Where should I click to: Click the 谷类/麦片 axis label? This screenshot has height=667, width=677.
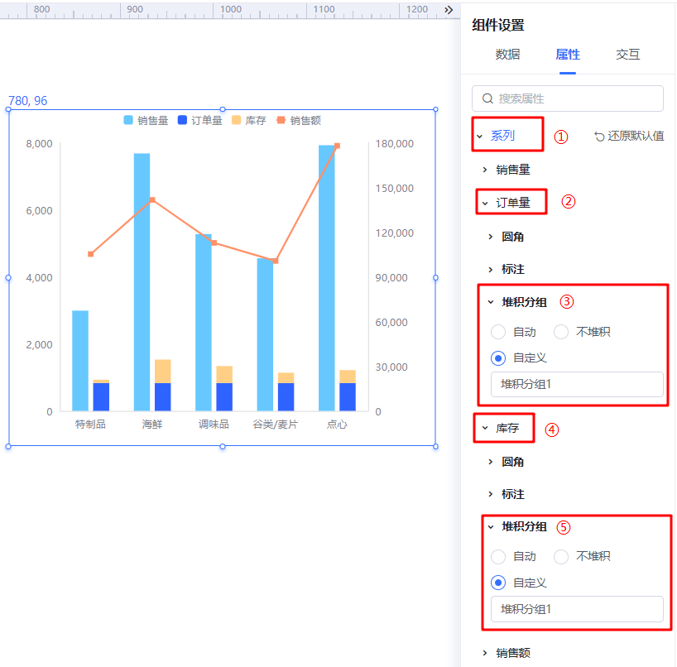275,425
